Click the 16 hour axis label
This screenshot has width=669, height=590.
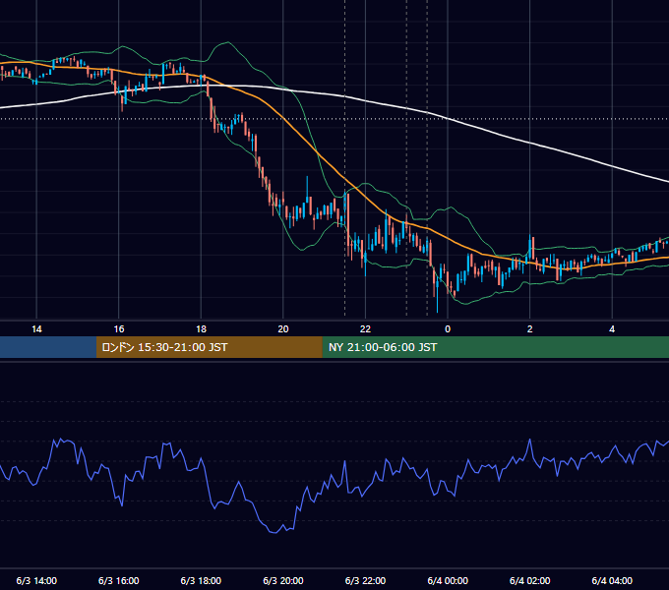119,329
